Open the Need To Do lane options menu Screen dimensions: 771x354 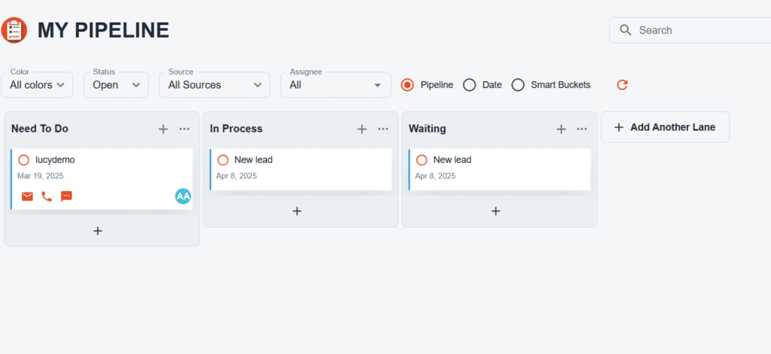click(184, 129)
